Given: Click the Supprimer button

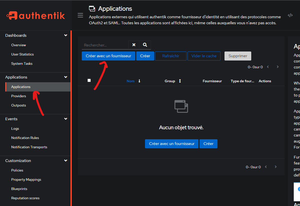Looking at the screenshot, I should [x=238, y=56].
